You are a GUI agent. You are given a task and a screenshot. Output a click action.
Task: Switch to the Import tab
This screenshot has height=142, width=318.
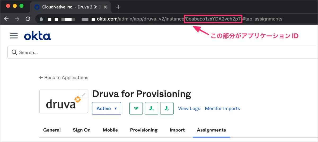pyautogui.click(x=177, y=130)
